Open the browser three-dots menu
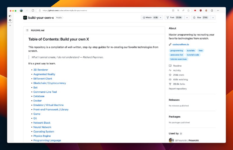This screenshot has width=233, height=150. [218, 10]
